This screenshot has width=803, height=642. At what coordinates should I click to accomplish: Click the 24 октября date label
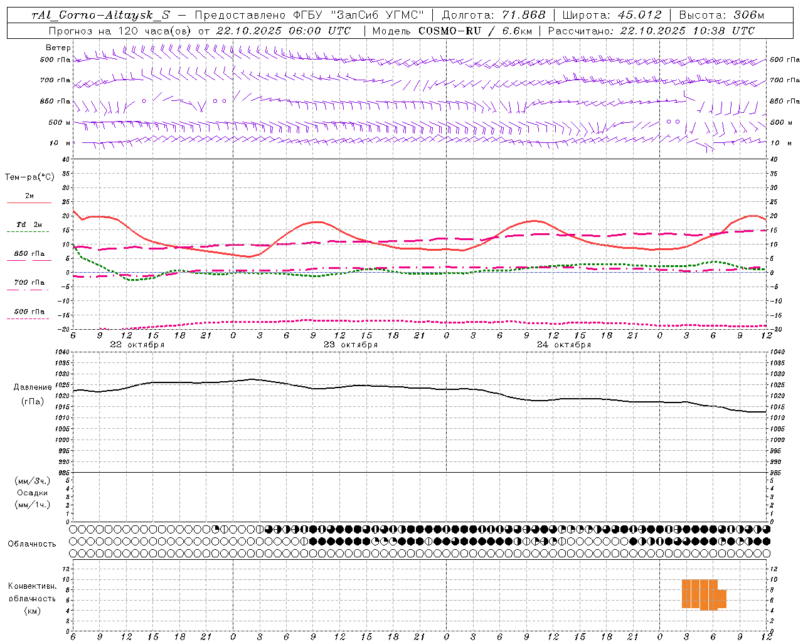pos(564,345)
